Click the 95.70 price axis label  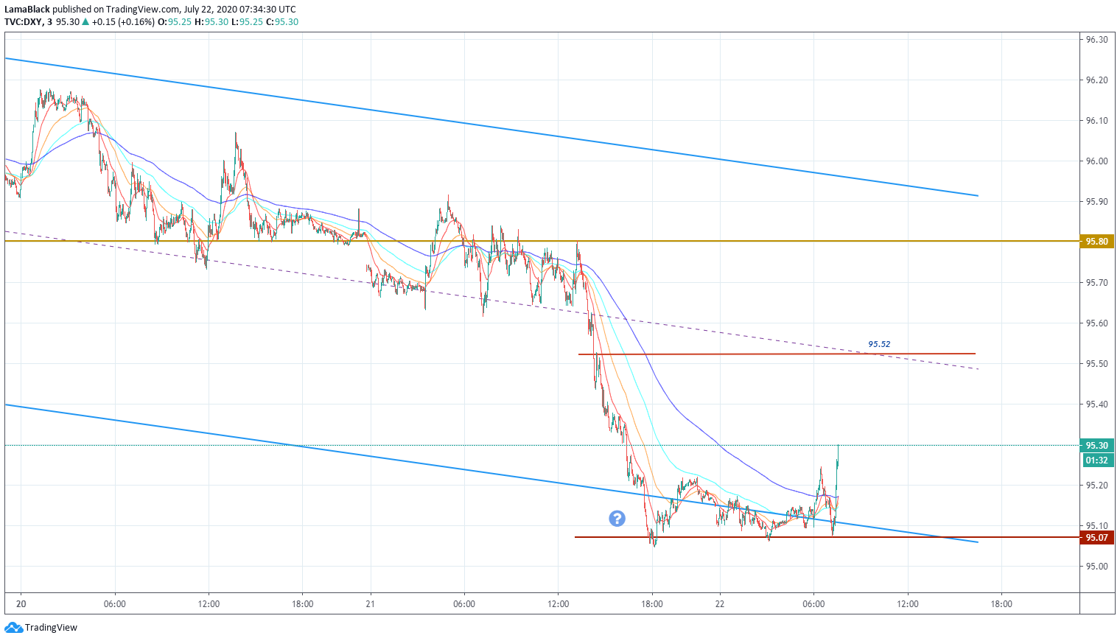(1096, 283)
